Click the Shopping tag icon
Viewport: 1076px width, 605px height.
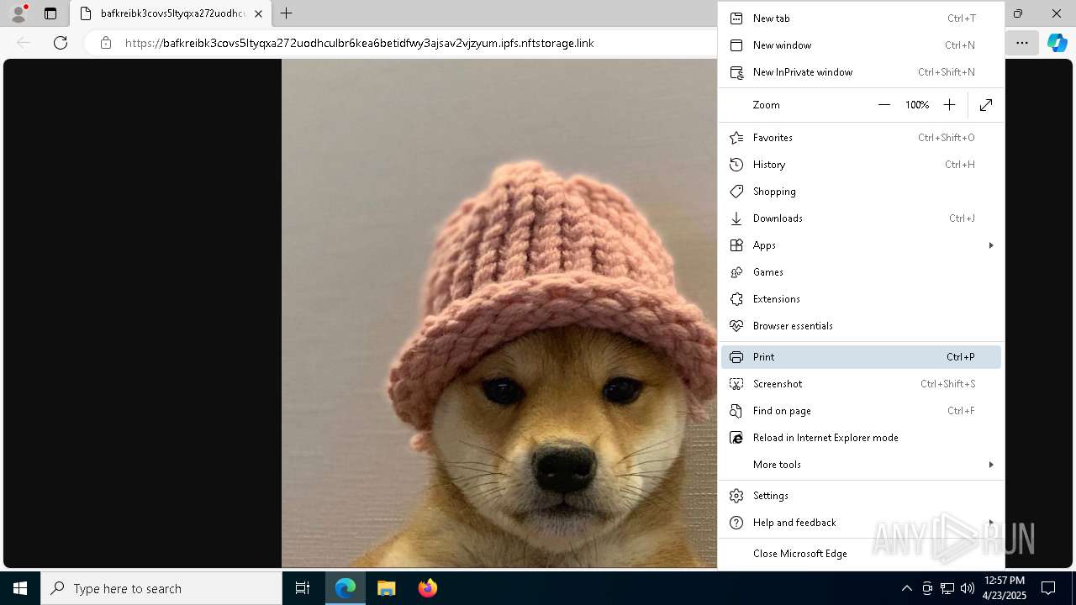[736, 192]
